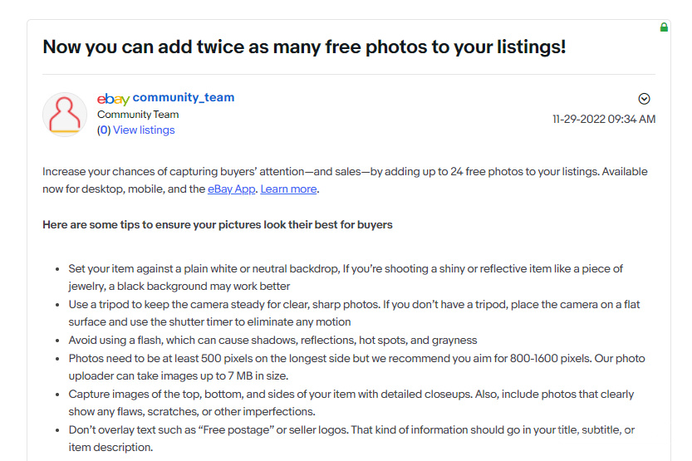Click the green lock icon
This screenshot has width=692, height=461.
(664, 27)
